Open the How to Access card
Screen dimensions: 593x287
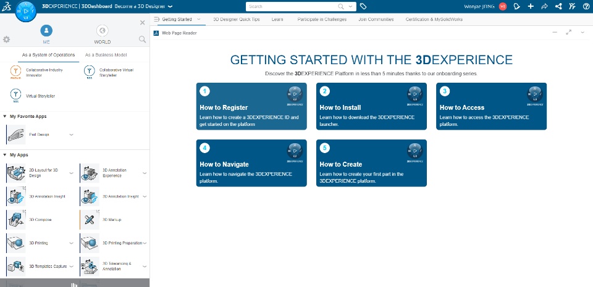[x=491, y=106]
